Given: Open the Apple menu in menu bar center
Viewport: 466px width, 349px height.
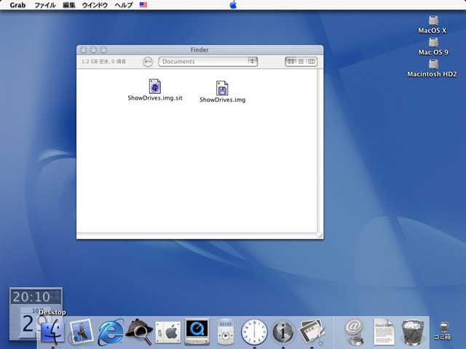Looking at the screenshot, I should 233,4.
